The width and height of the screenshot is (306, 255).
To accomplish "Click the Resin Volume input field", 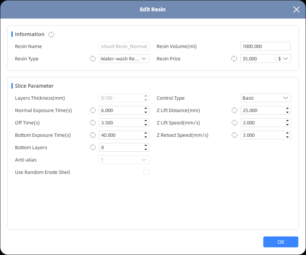I will (265, 46).
